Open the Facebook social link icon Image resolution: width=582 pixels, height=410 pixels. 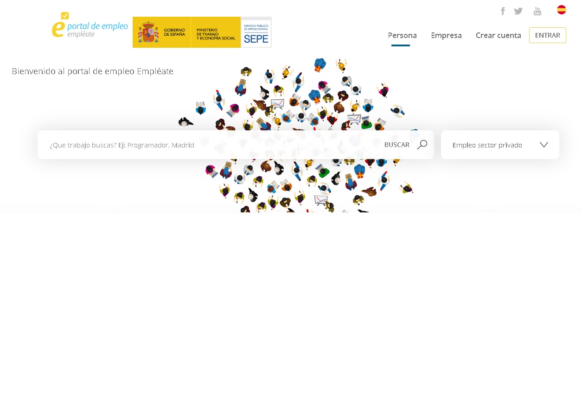pos(503,11)
